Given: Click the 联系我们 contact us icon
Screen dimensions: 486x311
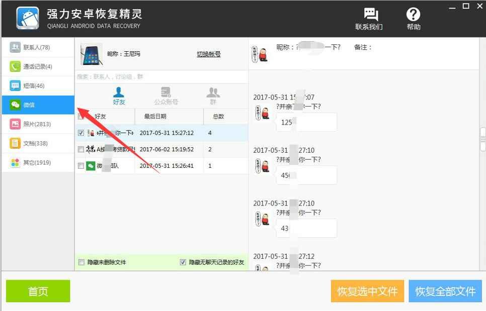Looking at the screenshot, I should 371,18.
